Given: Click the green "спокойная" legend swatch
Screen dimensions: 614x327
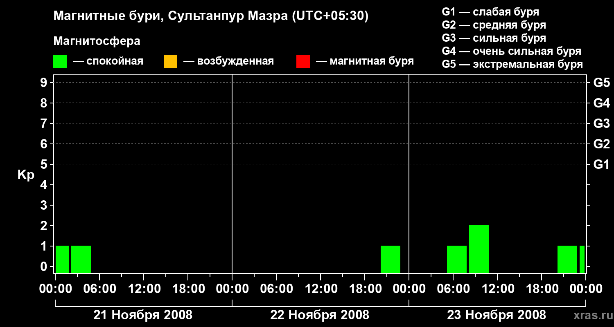Looking at the screenshot, I should (60, 62).
